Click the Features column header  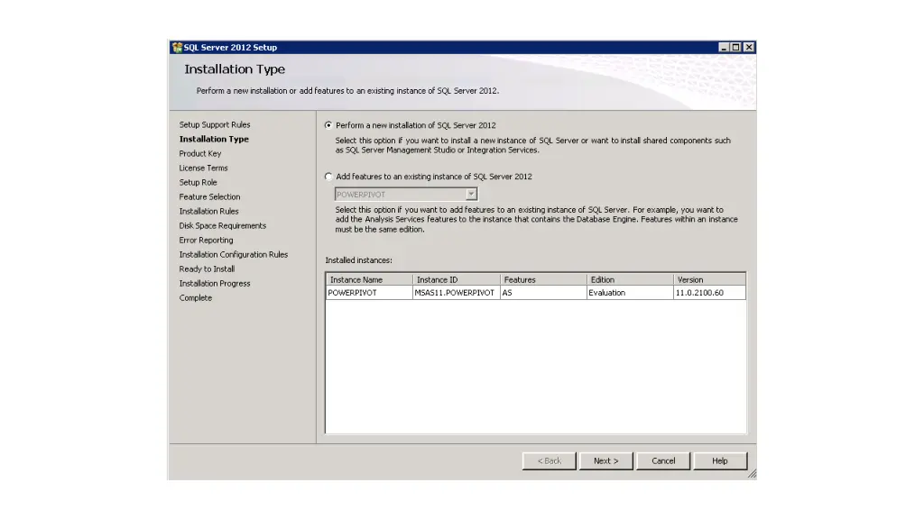tap(542, 279)
